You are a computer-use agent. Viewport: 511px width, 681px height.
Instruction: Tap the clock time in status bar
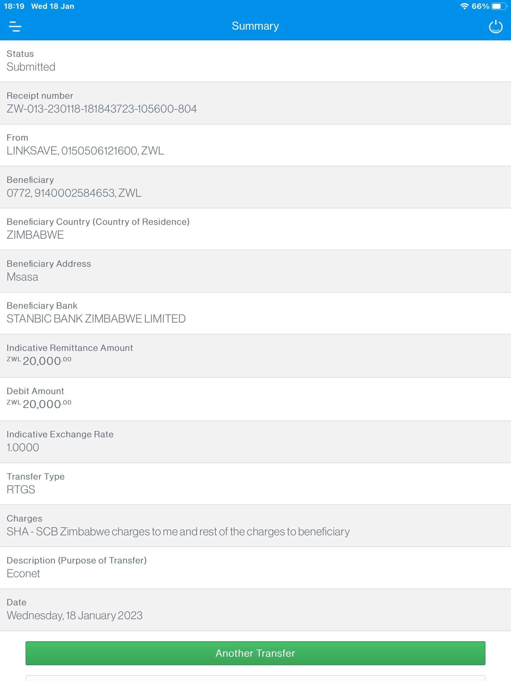pos(14,6)
